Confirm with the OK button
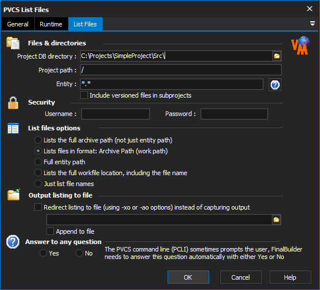The height and width of the screenshot is (290, 320). point(188,277)
